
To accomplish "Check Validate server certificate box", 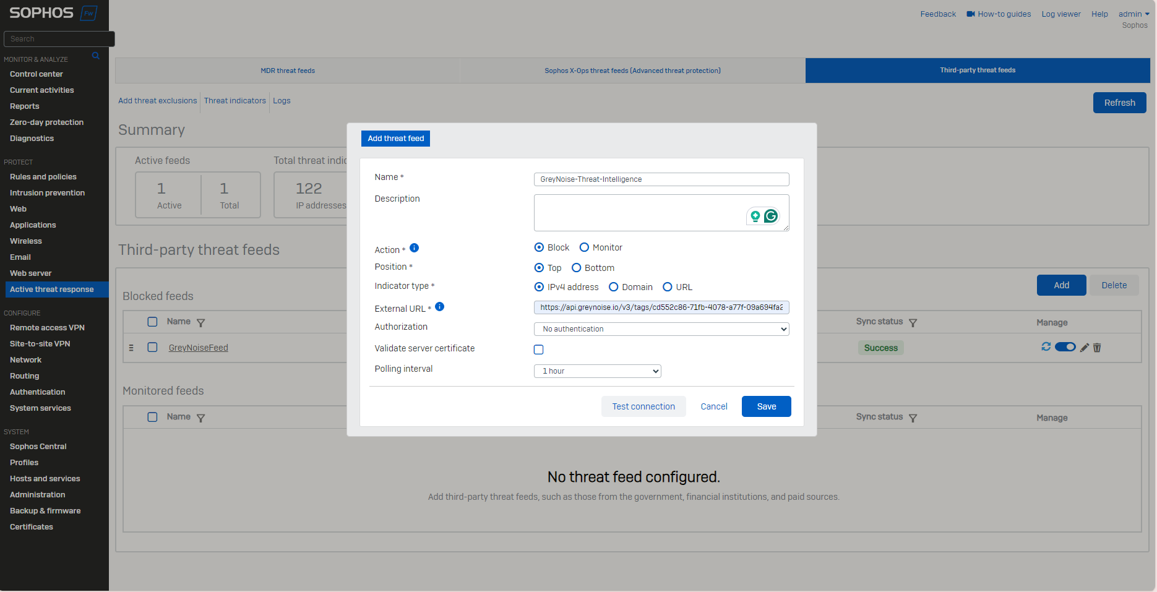I will tap(539, 350).
